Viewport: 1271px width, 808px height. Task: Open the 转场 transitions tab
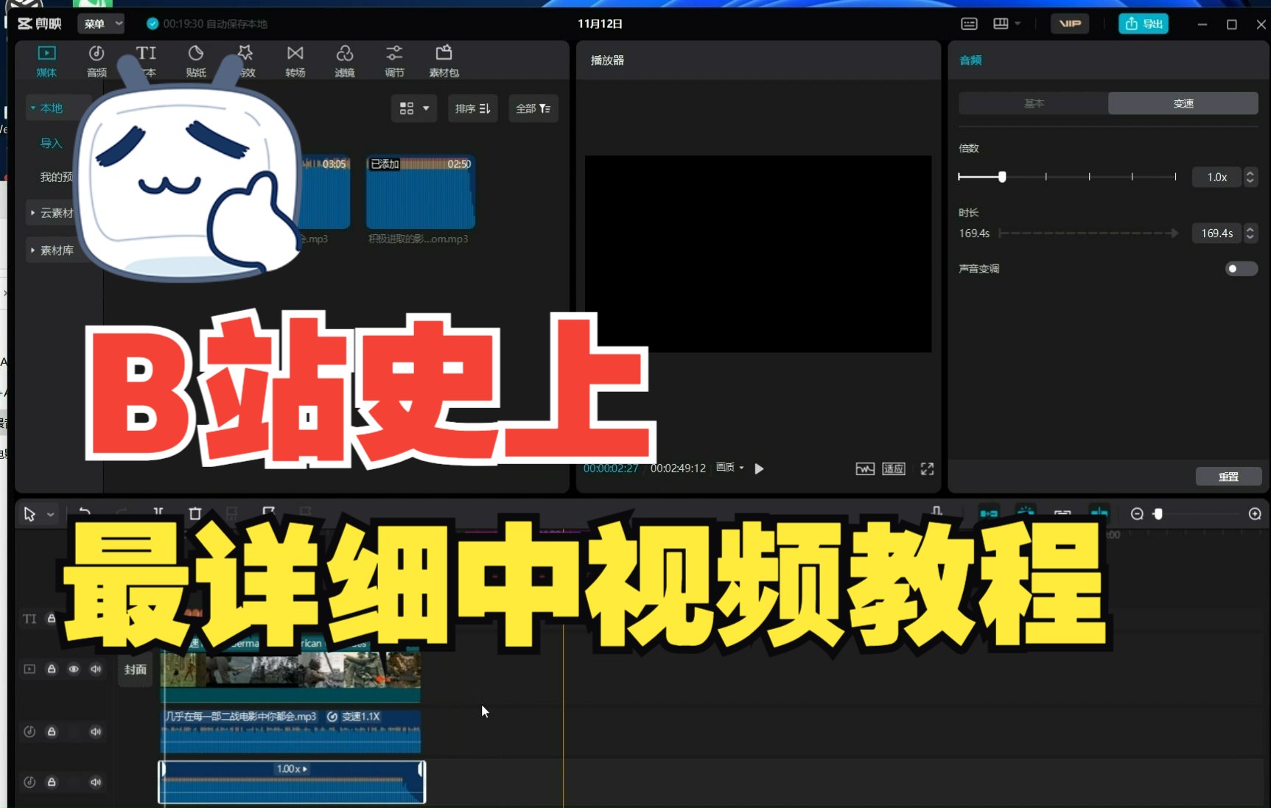point(295,60)
